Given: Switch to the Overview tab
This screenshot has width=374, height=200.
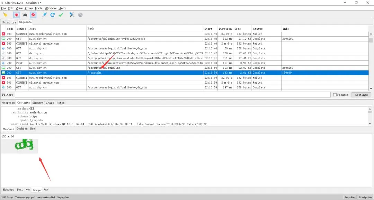Looking at the screenshot, I should pos(9,103).
